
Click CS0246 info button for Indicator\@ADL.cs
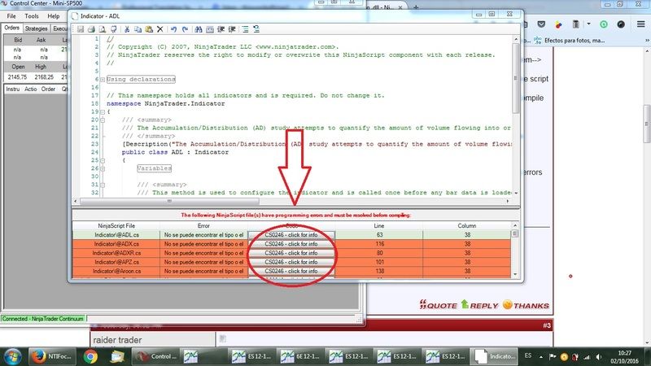[x=291, y=233]
